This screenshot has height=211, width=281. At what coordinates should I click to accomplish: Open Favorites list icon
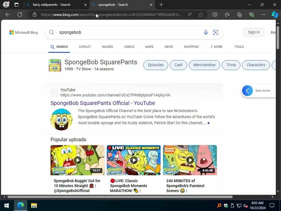[x=227, y=15]
